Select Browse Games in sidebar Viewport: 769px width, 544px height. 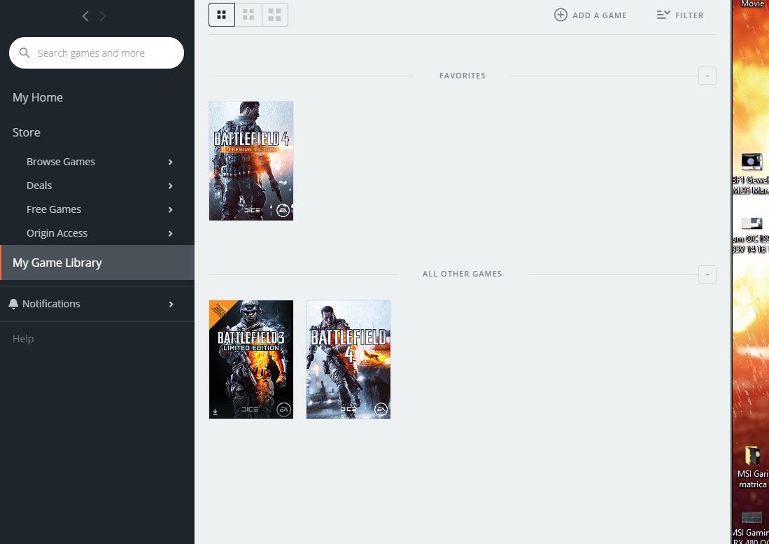pos(61,162)
